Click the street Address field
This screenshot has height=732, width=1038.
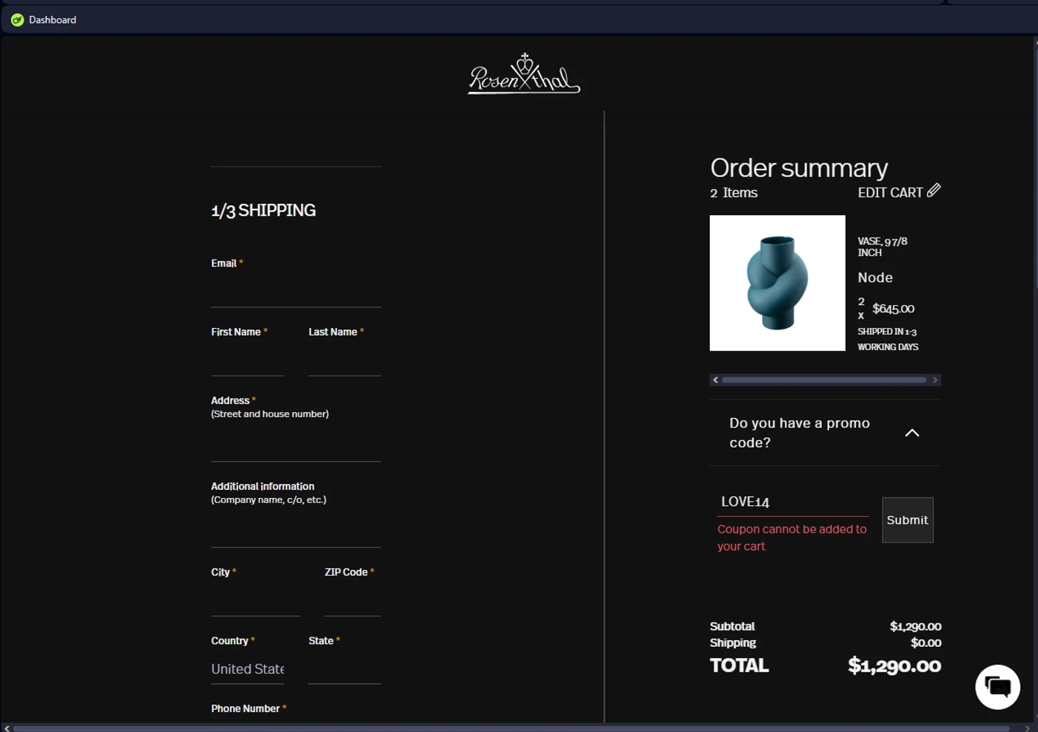click(296, 446)
